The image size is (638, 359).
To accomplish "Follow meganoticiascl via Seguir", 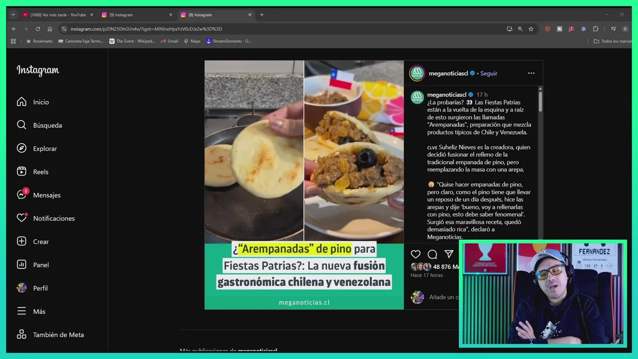I will point(488,73).
